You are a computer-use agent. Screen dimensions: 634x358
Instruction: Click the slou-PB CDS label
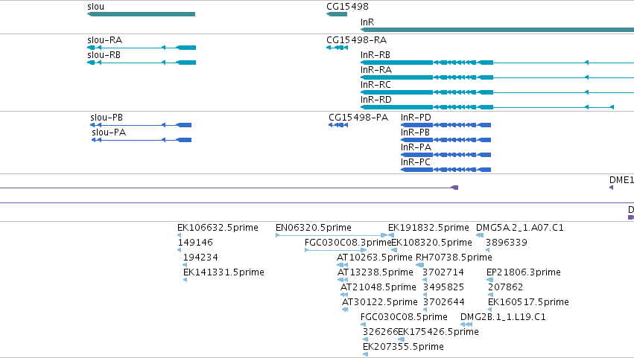pos(107,118)
